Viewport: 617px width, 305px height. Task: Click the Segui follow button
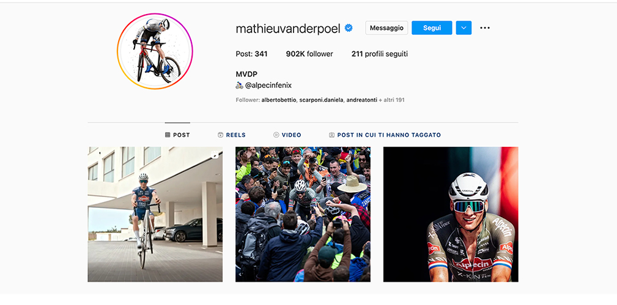[x=432, y=28]
